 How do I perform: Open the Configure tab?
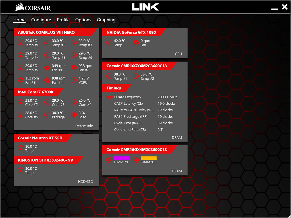[41, 20]
